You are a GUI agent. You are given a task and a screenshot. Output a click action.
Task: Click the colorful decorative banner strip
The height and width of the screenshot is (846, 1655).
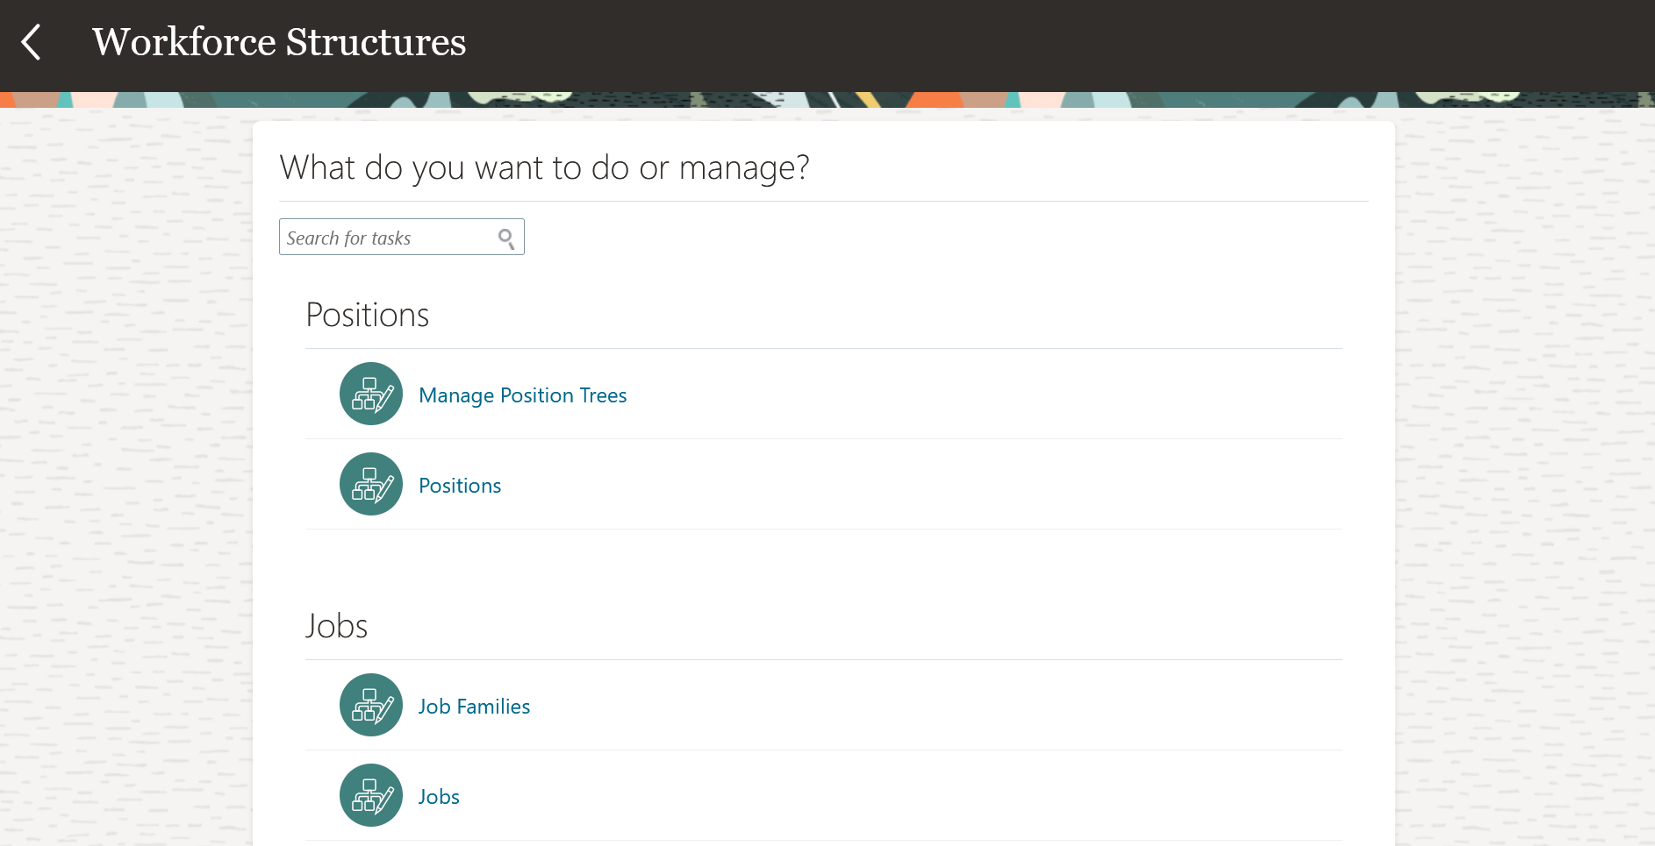(827, 100)
